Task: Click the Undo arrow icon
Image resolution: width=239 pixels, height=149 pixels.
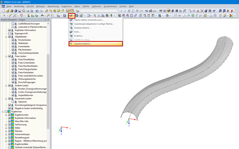Action: (37, 11)
